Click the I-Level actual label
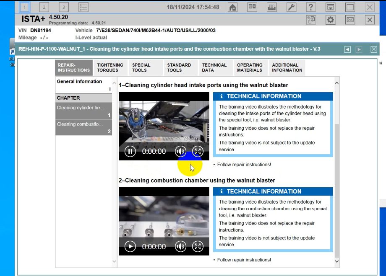386x276 pixels. pos(91,38)
